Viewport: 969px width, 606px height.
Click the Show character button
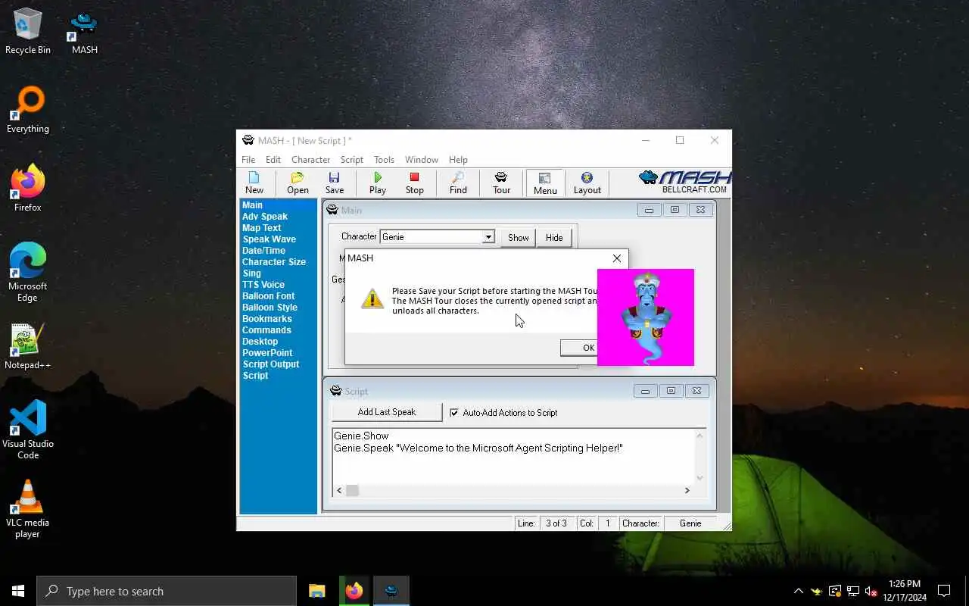518,237
